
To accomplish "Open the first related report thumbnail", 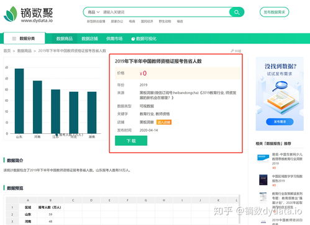I will coord(263,158).
